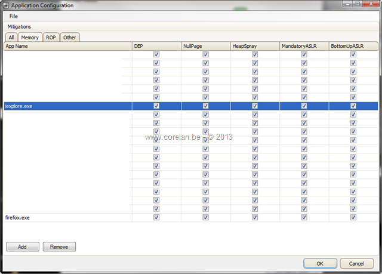Toggle HeapSpray checkbox for firefox.exe
The image size is (382, 274).
(x=255, y=217)
